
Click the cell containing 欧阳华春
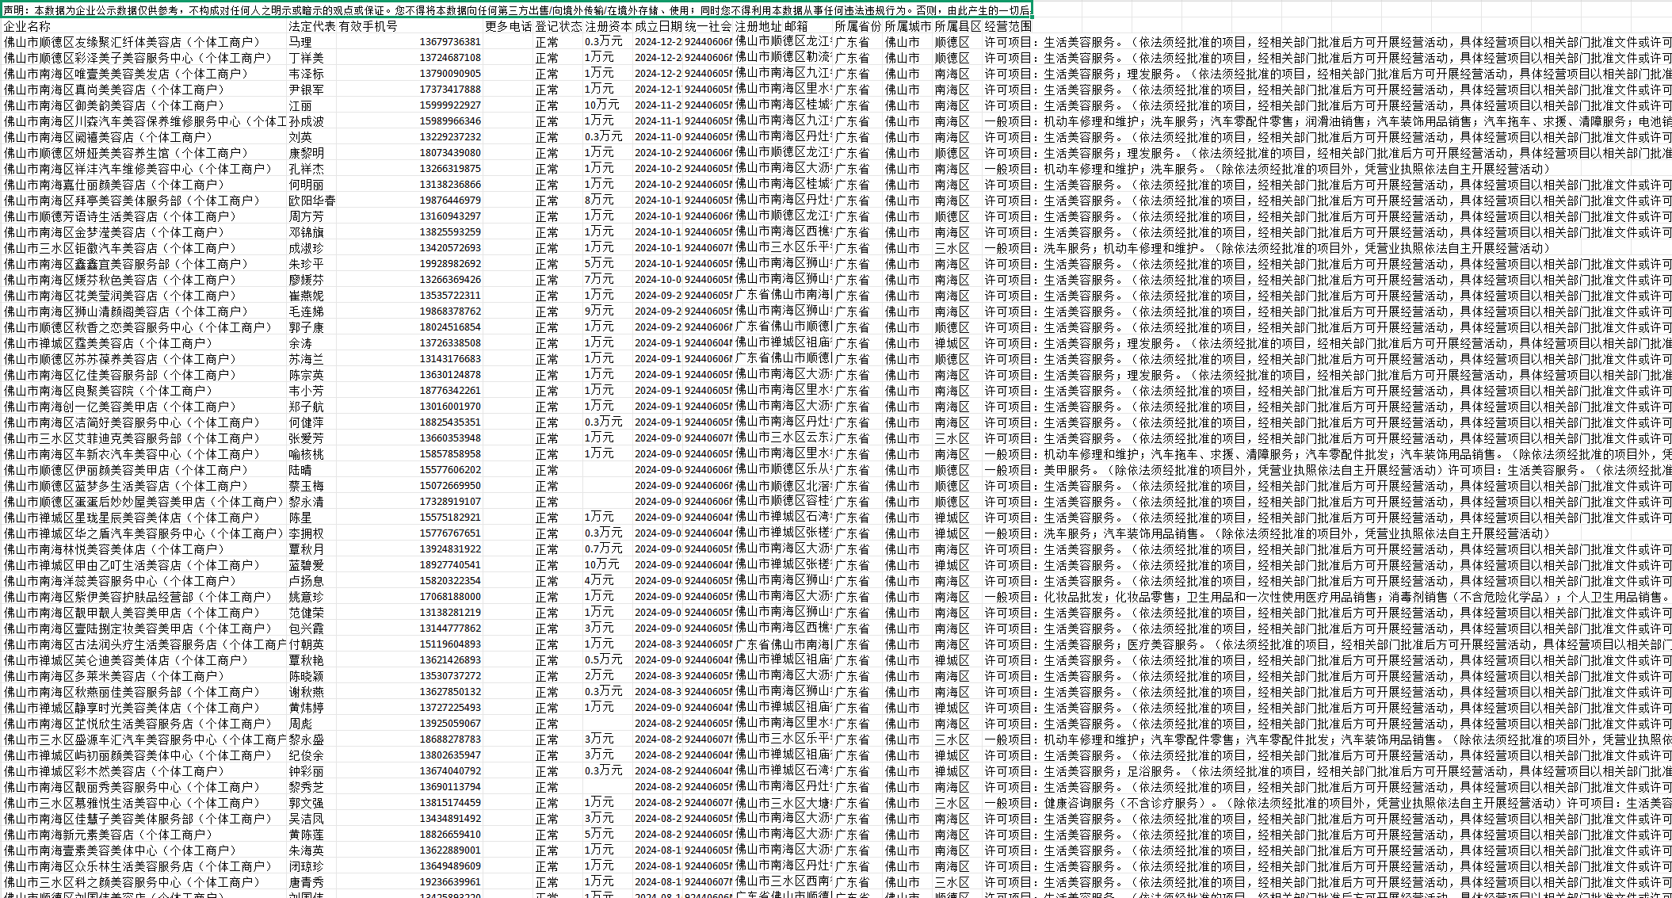pyautogui.click(x=311, y=201)
